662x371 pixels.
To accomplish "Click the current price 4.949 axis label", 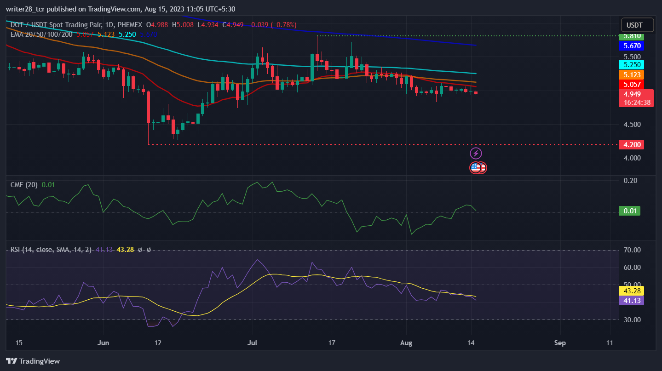I will pyautogui.click(x=631, y=94).
